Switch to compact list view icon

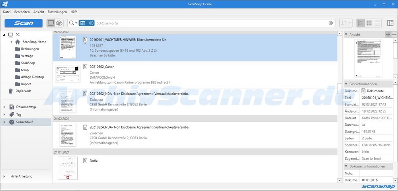point(377,23)
